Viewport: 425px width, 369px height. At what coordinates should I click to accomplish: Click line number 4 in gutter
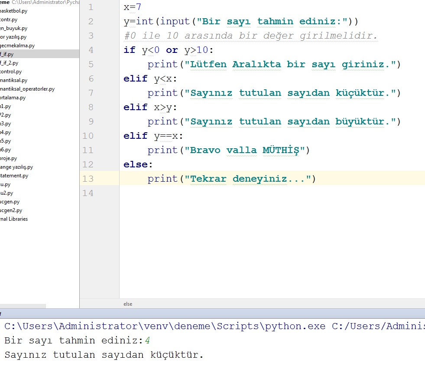pyautogui.click(x=91, y=50)
